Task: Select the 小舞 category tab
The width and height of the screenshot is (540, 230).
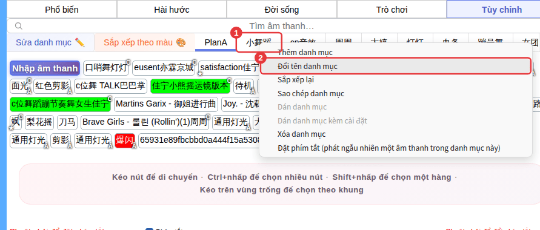Action: [x=259, y=42]
